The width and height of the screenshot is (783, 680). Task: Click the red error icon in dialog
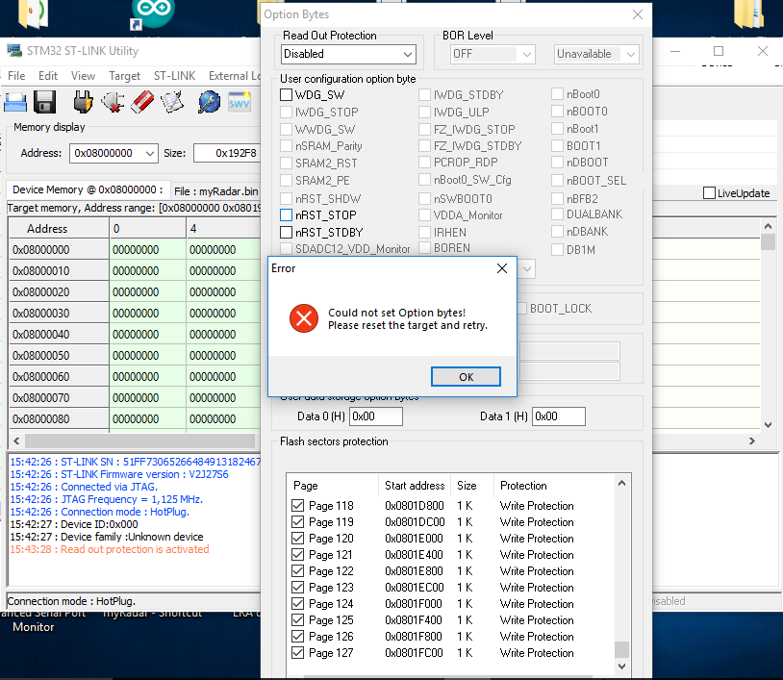(304, 318)
